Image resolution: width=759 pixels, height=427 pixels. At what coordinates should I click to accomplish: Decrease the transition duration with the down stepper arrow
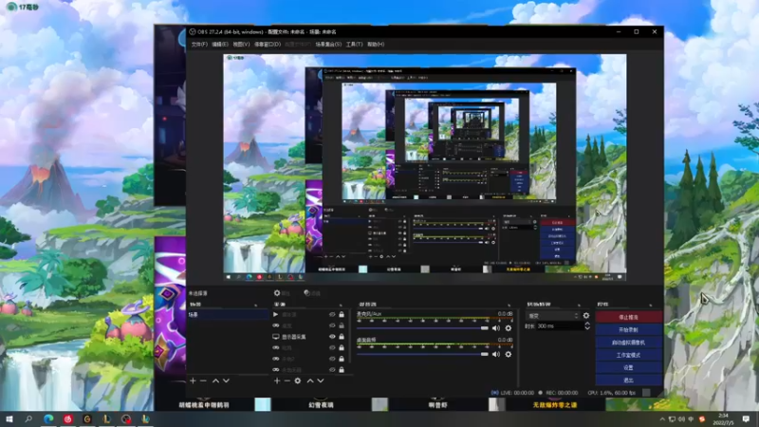point(587,328)
